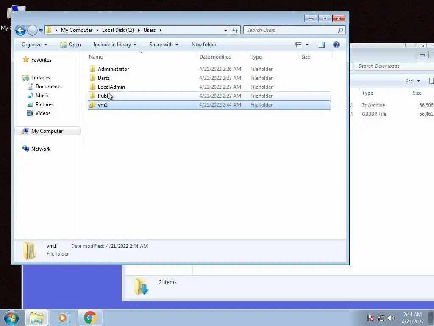Open Windows Explorer from taskbar
This screenshot has height=326, width=434.
click(x=37, y=318)
